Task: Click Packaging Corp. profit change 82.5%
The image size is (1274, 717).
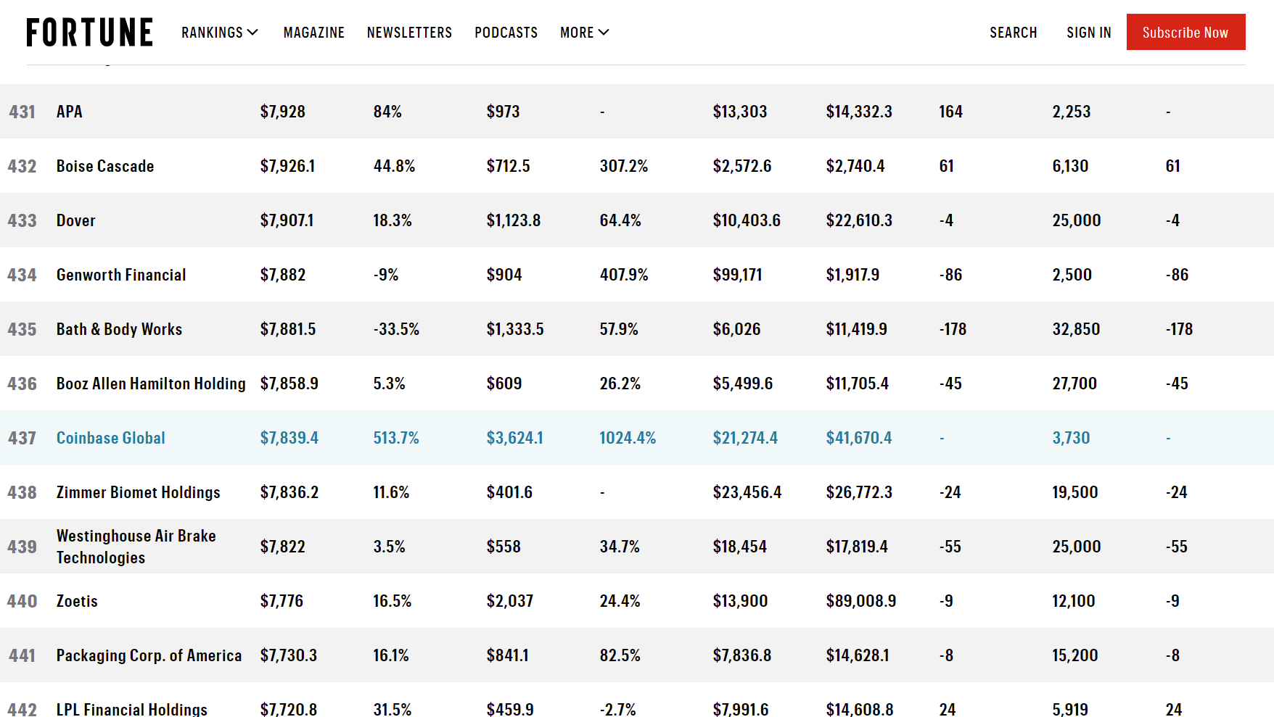Action: click(x=620, y=655)
